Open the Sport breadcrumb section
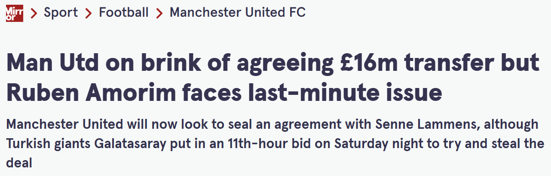The width and height of the screenshot is (551, 176). coord(61,12)
